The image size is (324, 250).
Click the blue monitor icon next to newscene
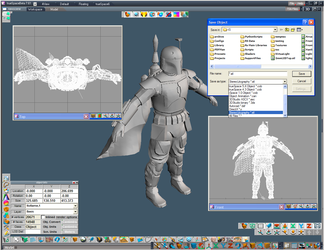[5, 9]
